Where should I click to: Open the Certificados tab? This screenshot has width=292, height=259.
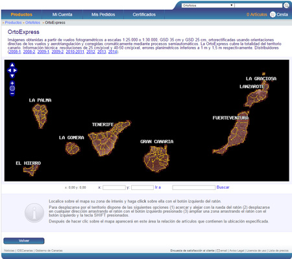(x=144, y=14)
